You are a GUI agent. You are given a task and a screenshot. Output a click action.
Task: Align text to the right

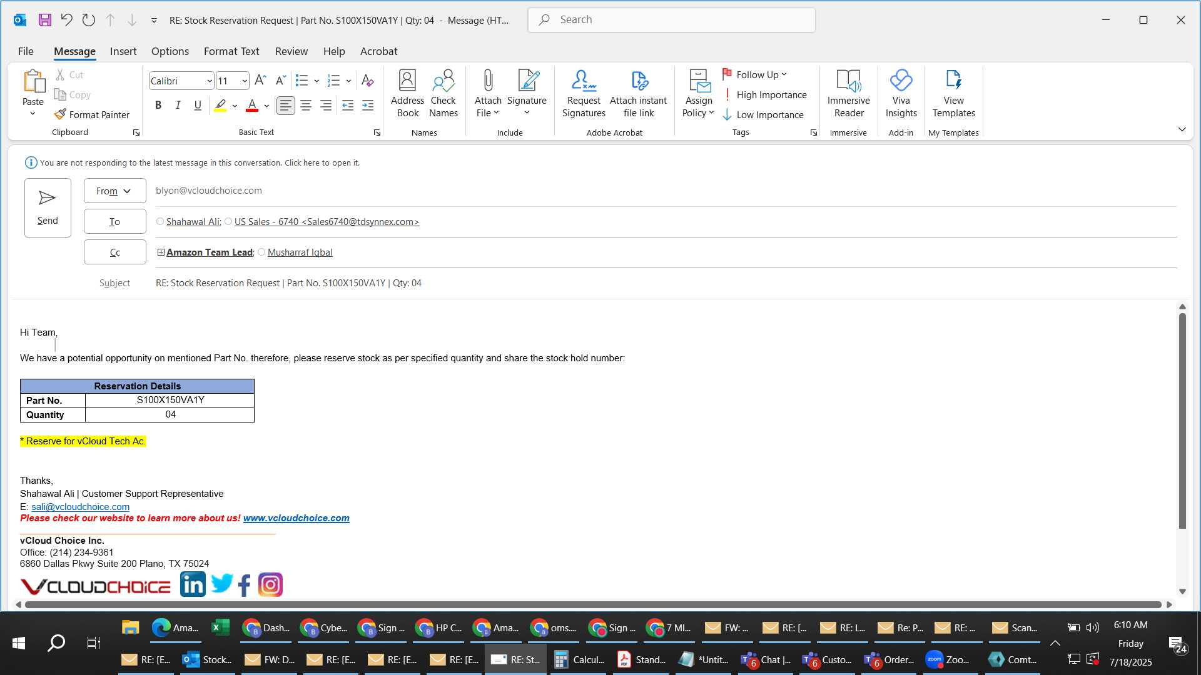click(x=326, y=106)
